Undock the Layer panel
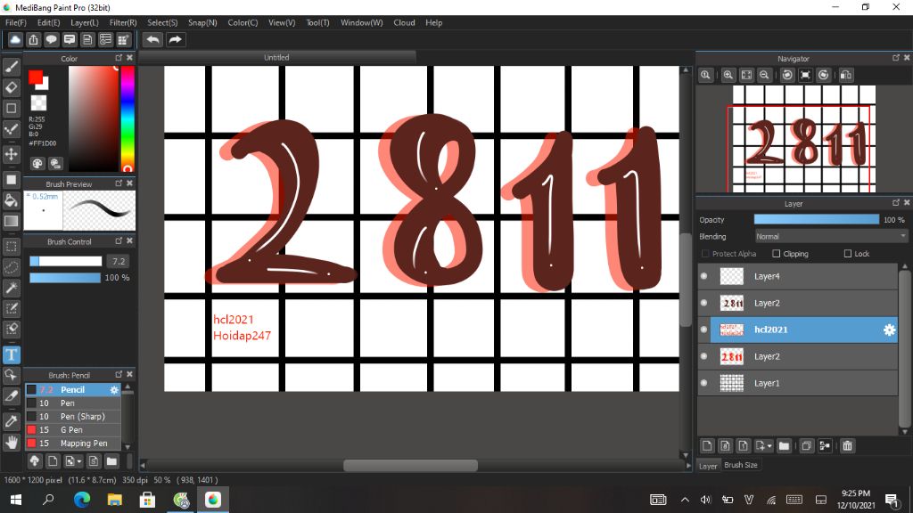 point(895,202)
